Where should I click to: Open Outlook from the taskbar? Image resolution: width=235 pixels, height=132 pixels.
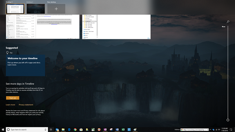[x=57, y=129]
